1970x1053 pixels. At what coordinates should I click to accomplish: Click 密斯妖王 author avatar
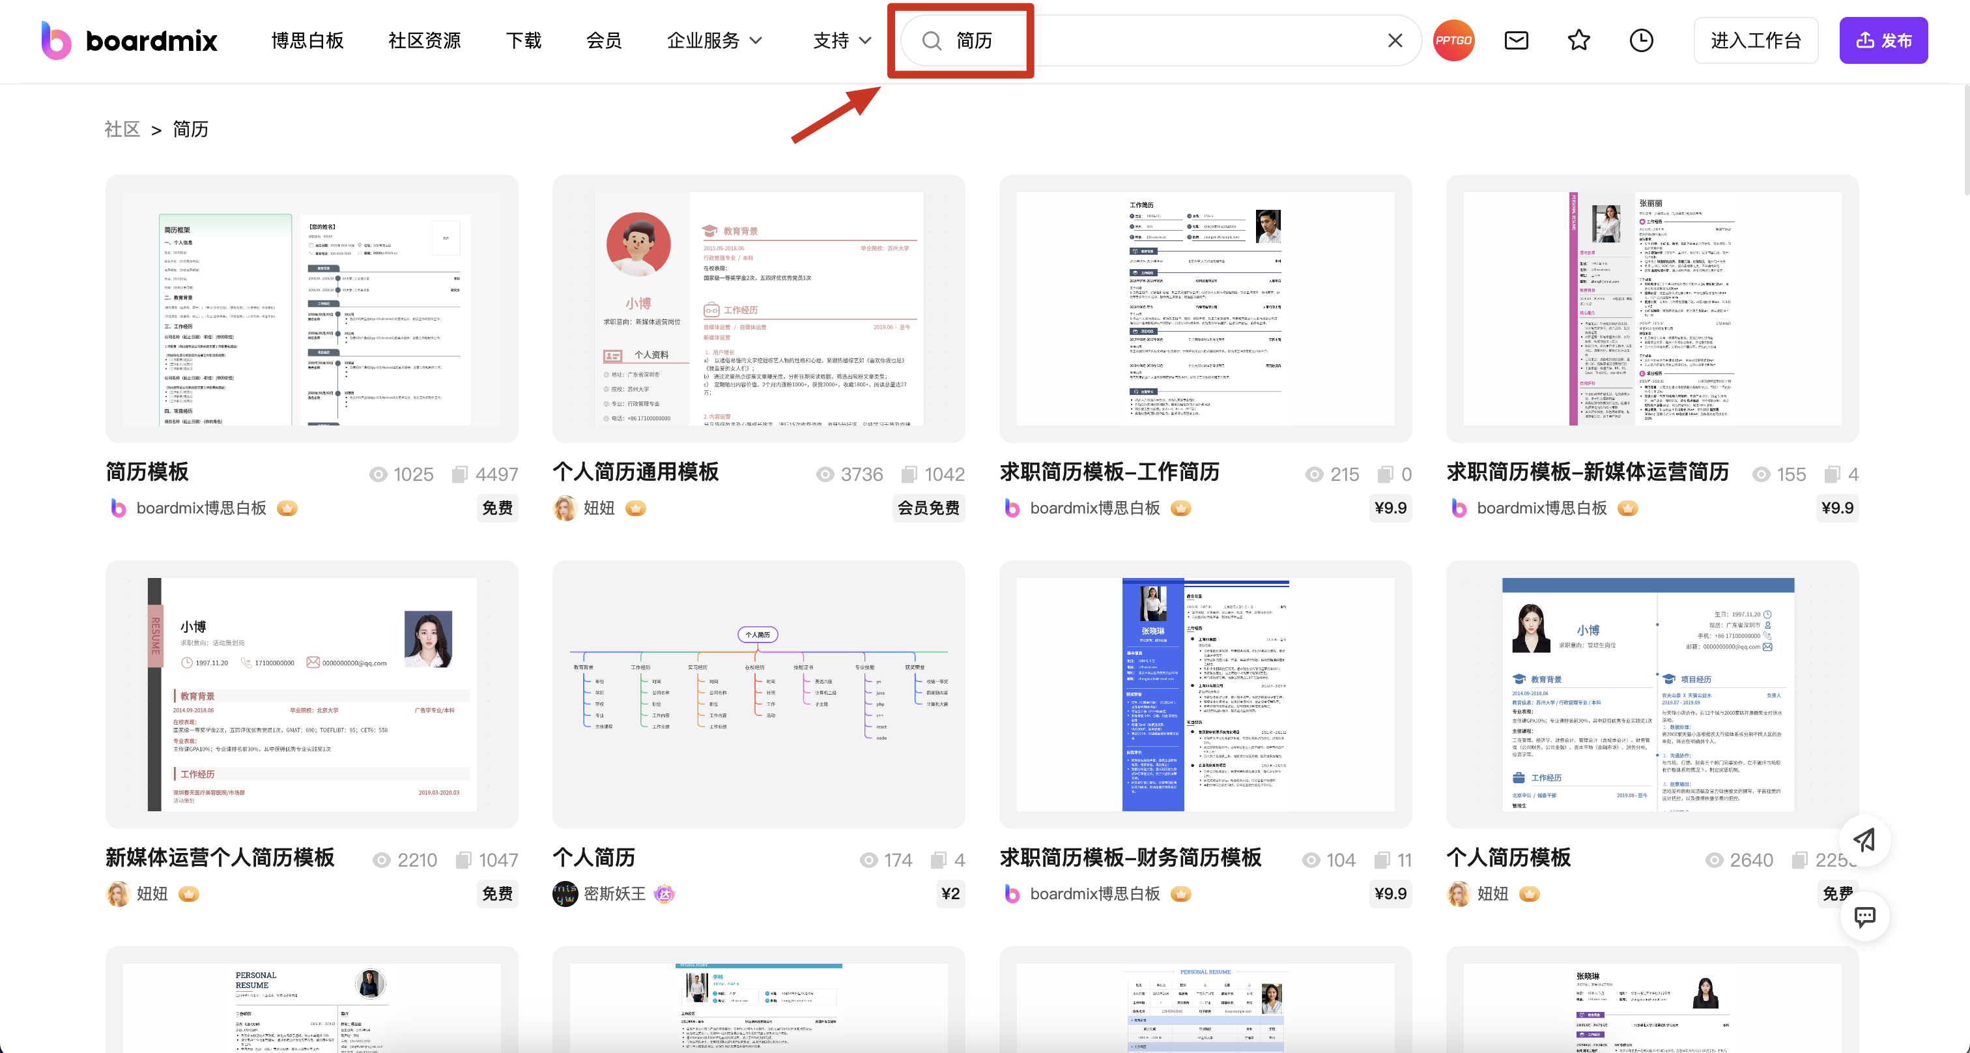click(x=564, y=893)
